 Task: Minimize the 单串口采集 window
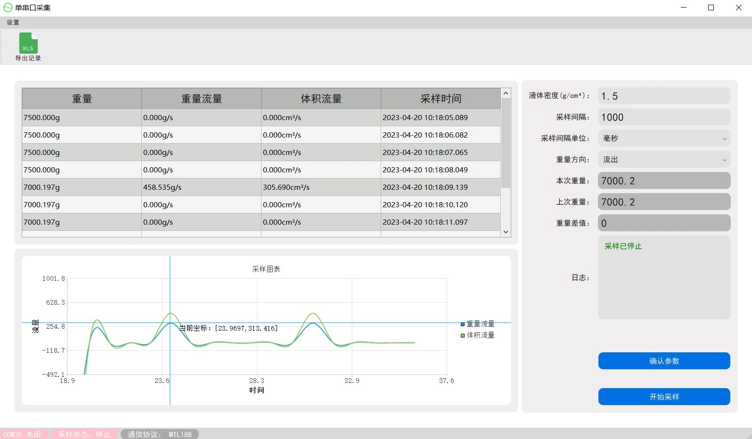point(684,8)
